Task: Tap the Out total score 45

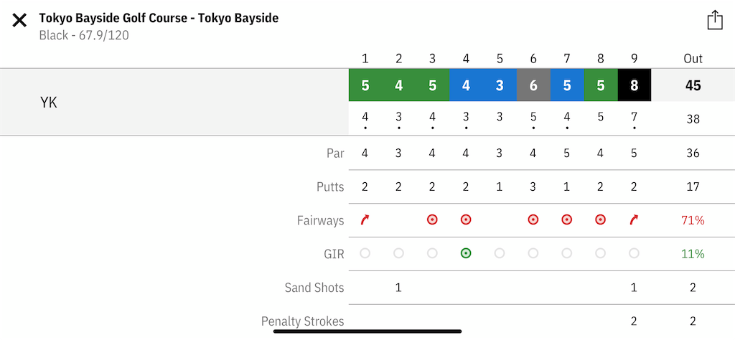Action: coord(693,85)
